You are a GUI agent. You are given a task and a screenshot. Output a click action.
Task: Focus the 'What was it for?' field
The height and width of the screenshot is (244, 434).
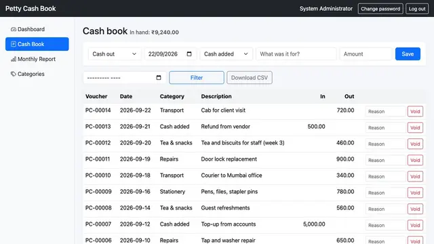pyautogui.click(x=296, y=54)
